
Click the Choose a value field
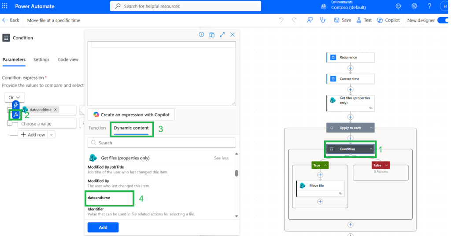pos(47,124)
